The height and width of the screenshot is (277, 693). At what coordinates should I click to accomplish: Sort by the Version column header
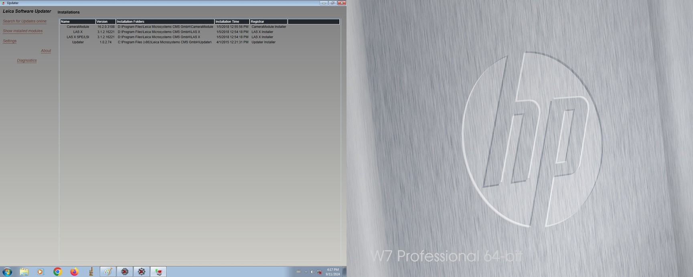(105, 22)
